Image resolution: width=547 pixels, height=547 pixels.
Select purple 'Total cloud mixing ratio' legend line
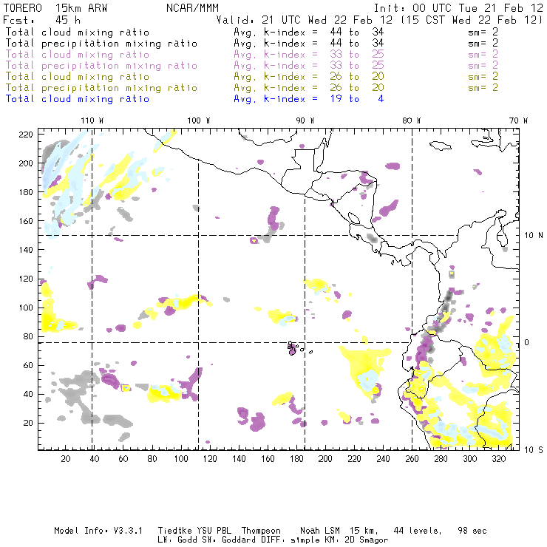point(78,55)
